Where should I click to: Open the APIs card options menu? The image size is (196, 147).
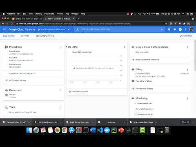[124, 47]
